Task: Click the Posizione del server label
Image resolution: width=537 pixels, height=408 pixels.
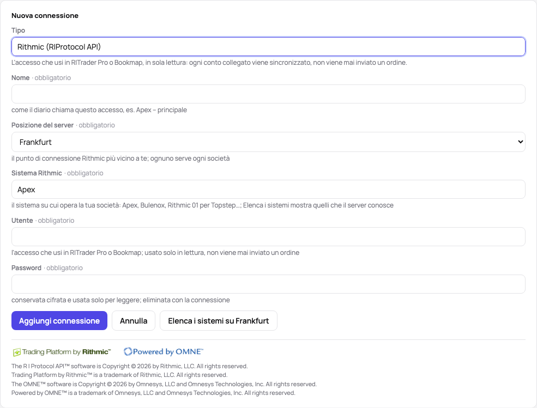Action: click(x=43, y=125)
